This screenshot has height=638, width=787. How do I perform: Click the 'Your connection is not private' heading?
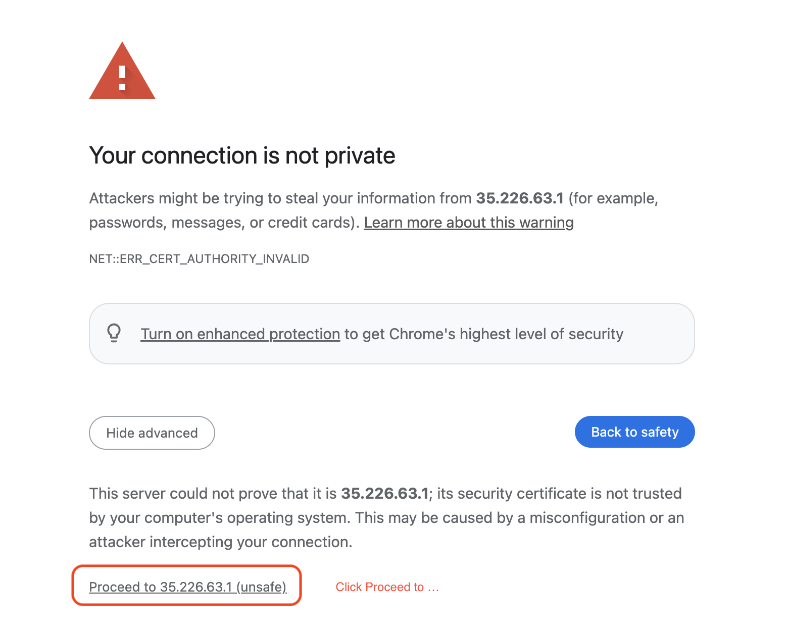pos(242,155)
